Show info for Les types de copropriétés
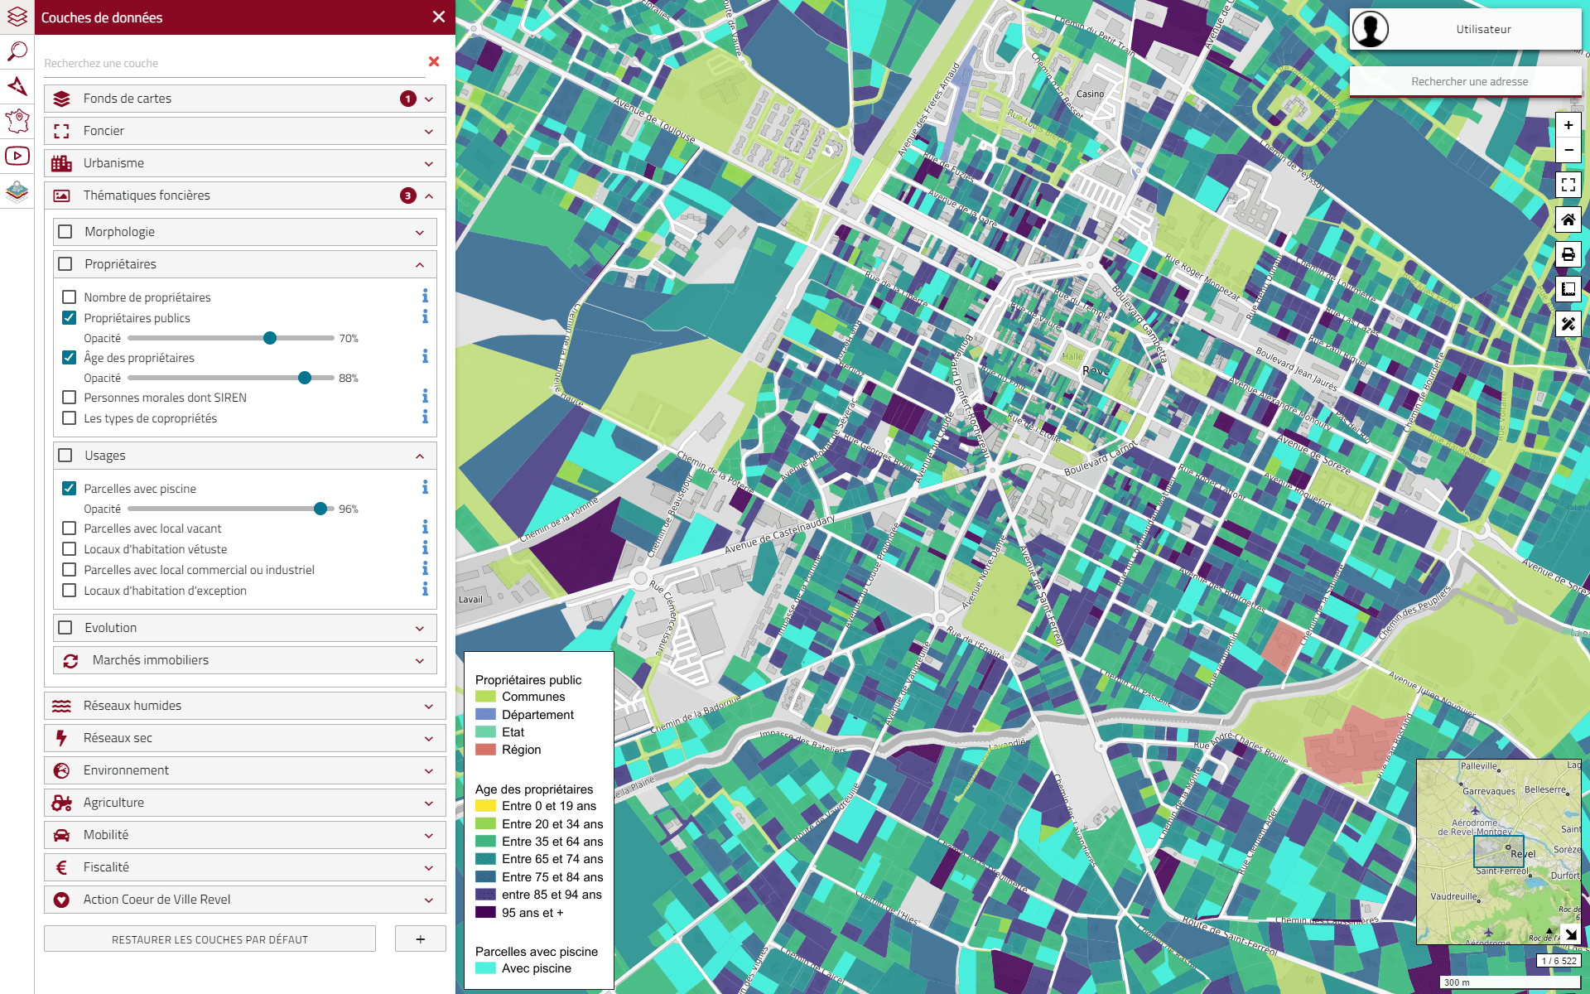The height and width of the screenshot is (994, 1590). 425,417
